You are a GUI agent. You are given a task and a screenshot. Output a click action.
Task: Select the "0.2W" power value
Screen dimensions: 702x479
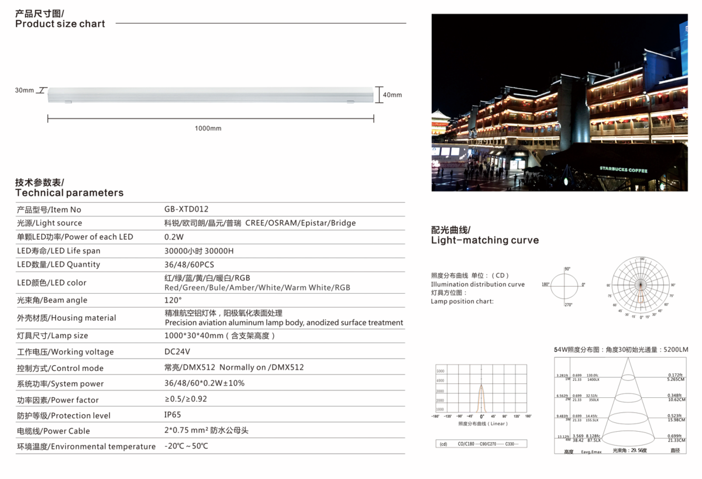[x=174, y=237]
